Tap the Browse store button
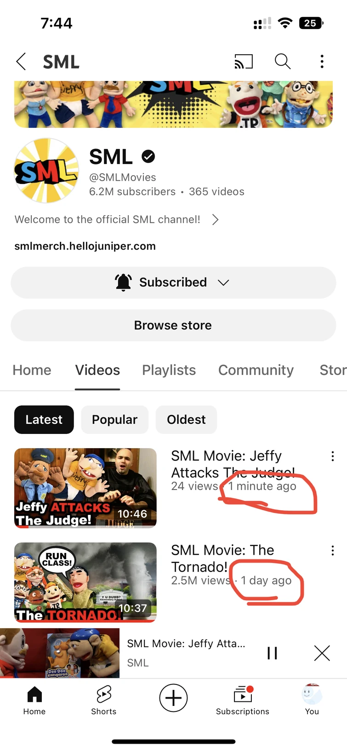 pyautogui.click(x=173, y=325)
